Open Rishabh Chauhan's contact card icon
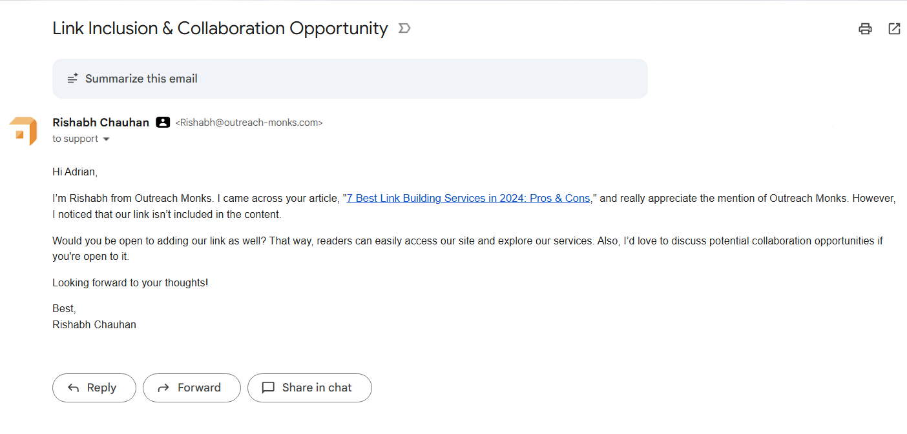 (162, 122)
